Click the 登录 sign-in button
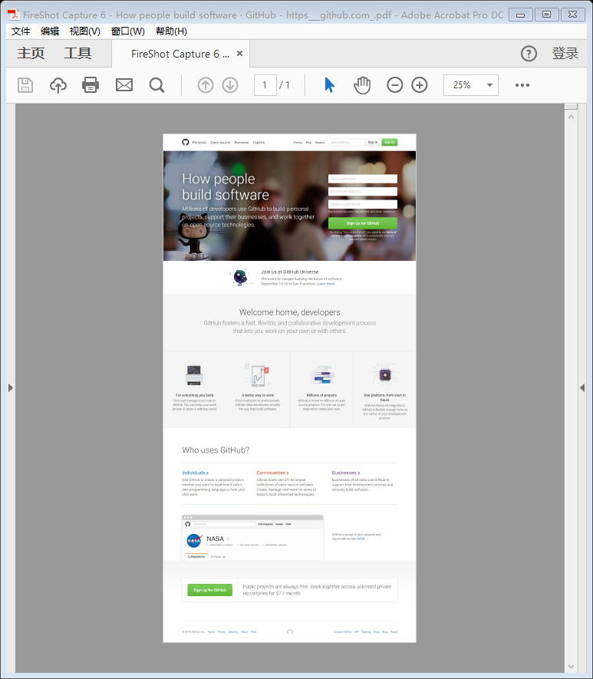This screenshot has width=593, height=679. 565,53
